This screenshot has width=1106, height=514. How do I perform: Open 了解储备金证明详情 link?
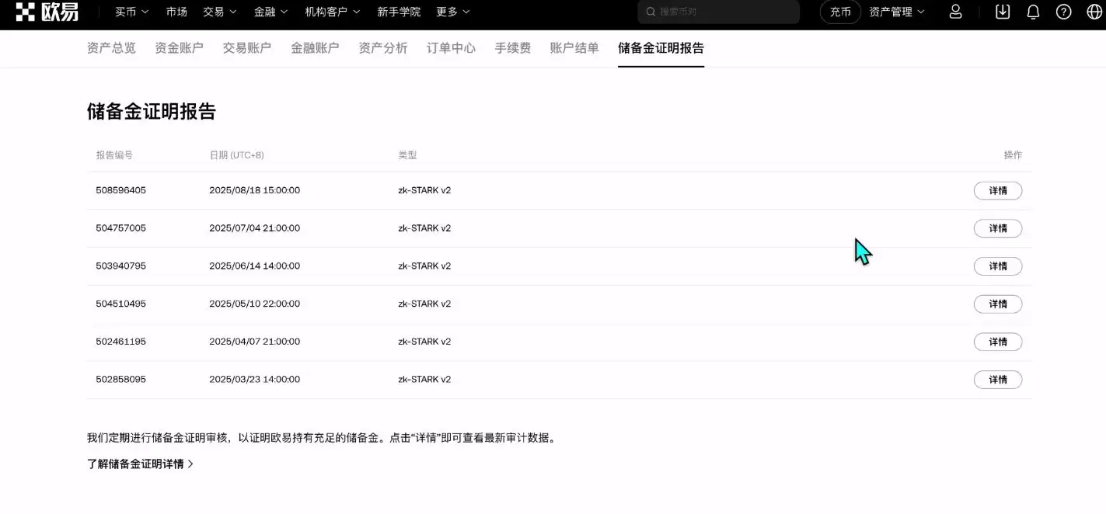[140, 463]
